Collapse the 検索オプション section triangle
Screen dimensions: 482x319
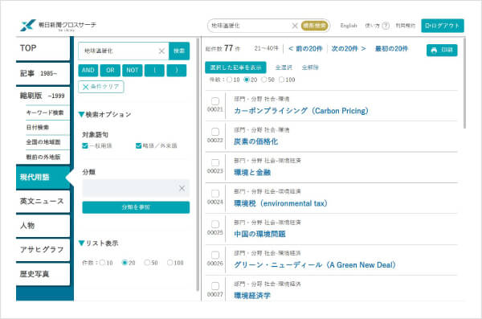point(81,114)
